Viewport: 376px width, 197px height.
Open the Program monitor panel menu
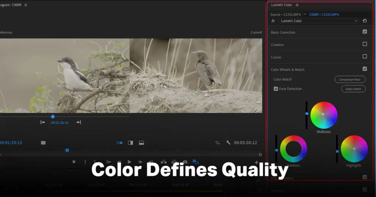[x=26, y=5]
